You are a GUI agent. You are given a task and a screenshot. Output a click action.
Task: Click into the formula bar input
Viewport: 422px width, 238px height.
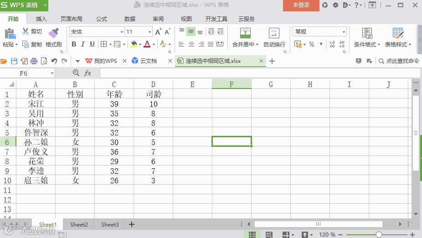click(260, 73)
